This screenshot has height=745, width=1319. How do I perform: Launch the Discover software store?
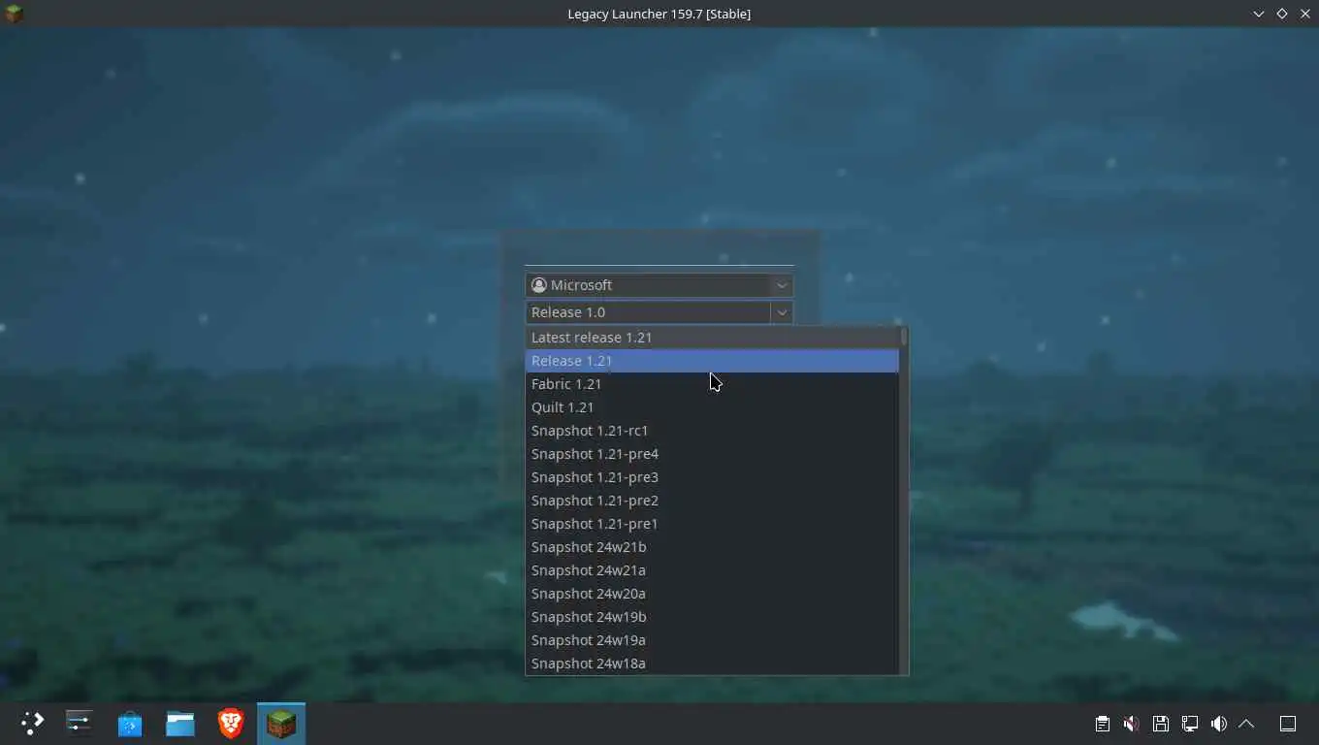point(130,723)
